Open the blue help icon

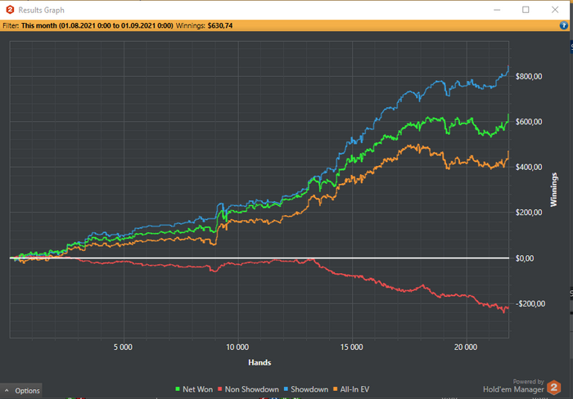[x=563, y=25]
